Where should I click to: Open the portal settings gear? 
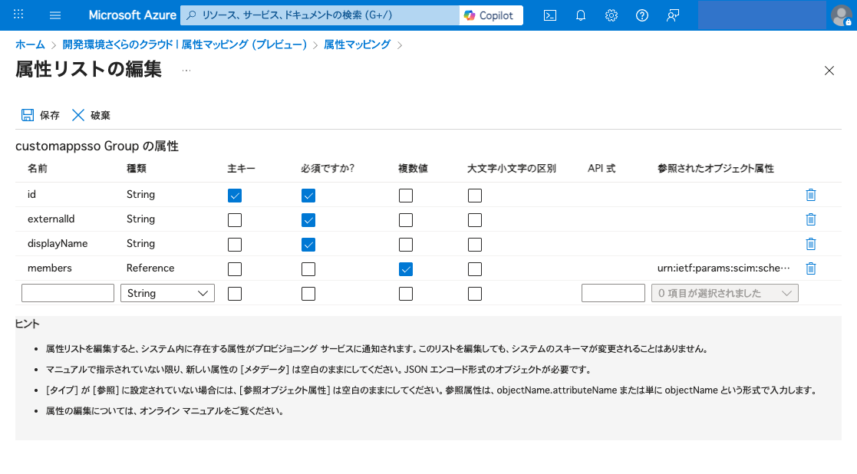pyautogui.click(x=611, y=15)
